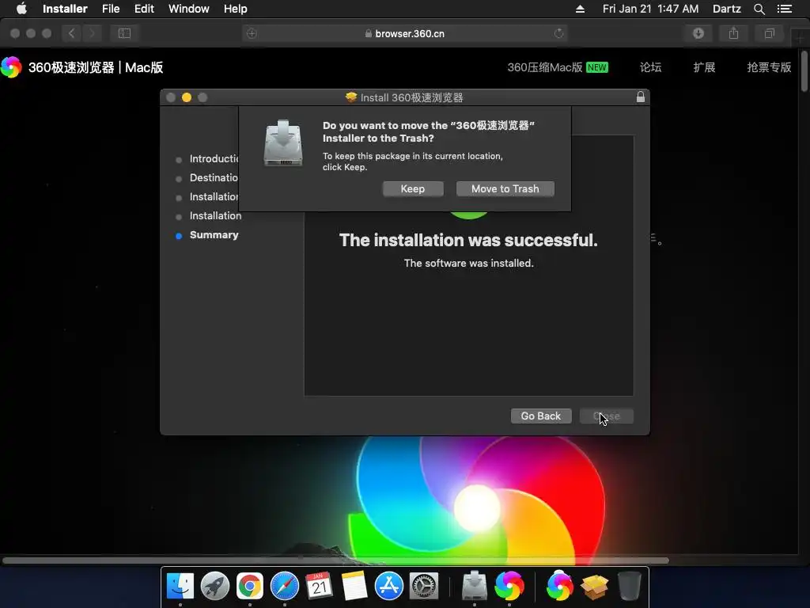
Task: Open the Installer application menu
Action: click(x=65, y=9)
